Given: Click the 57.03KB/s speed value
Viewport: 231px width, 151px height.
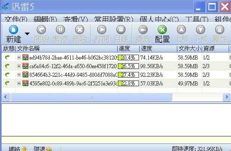Looking at the screenshot, I should (x=152, y=84).
